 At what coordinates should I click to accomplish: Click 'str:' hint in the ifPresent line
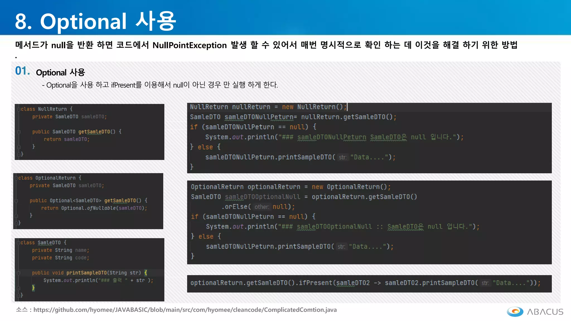coord(485,283)
